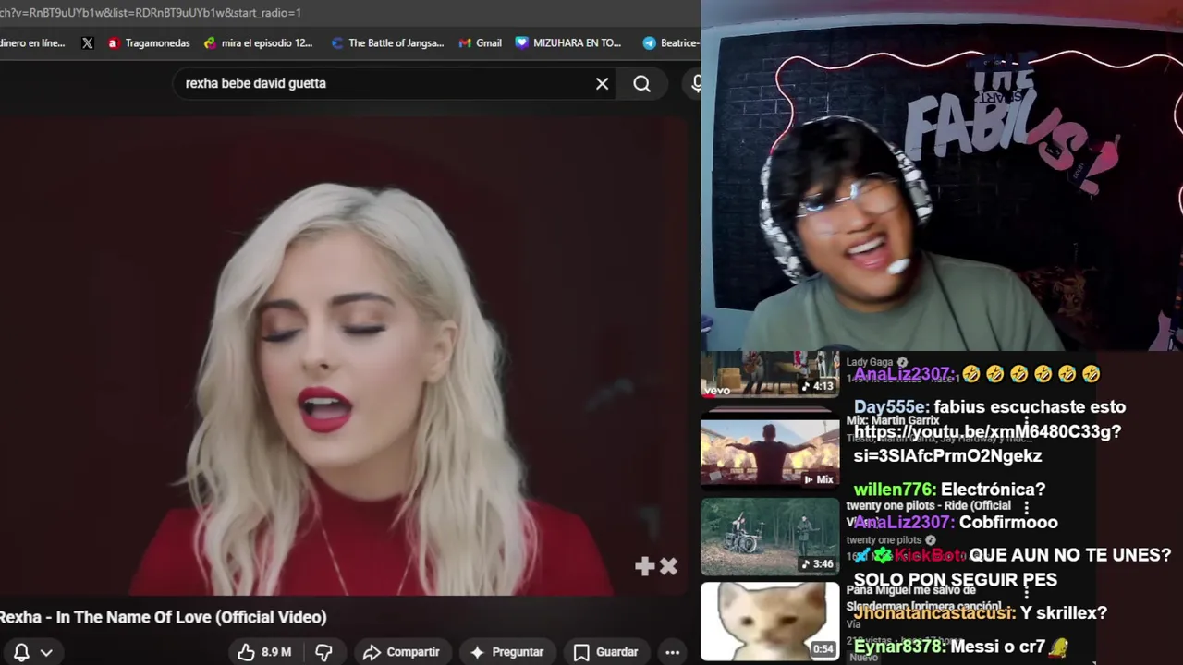Open the mira el episodio 12 bookmark
Image resolution: width=1183 pixels, height=665 pixels.
click(259, 42)
